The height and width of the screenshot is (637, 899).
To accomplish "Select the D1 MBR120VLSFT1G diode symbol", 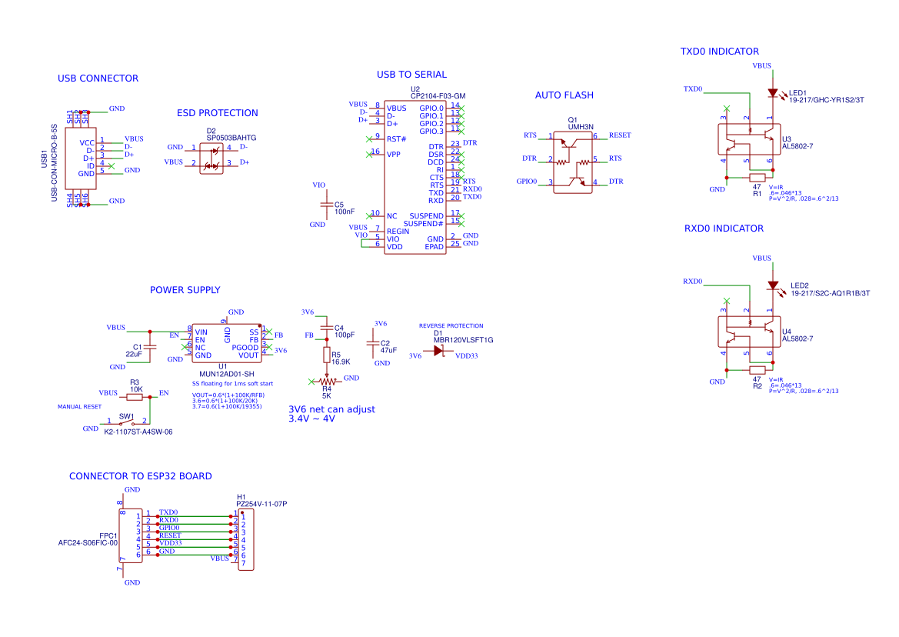I will click(438, 350).
